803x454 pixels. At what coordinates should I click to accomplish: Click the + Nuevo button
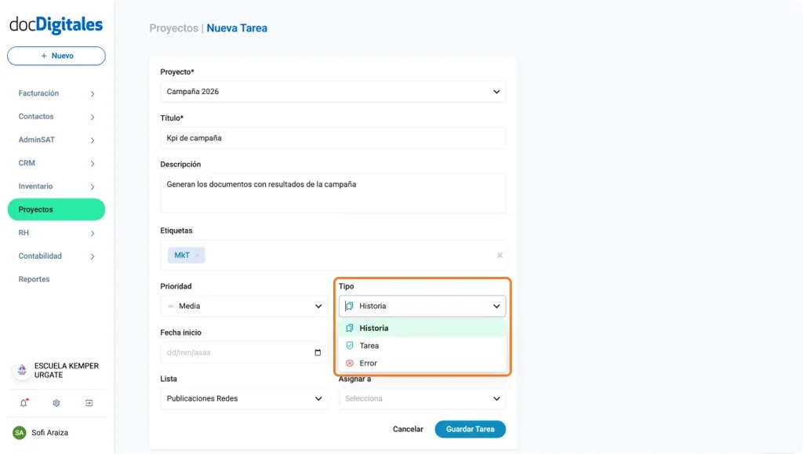[56, 55]
